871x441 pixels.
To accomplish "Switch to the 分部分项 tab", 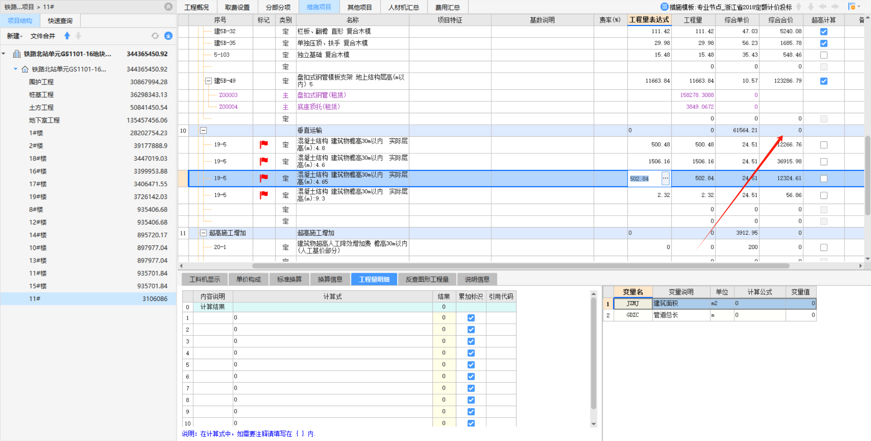I will (278, 7).
